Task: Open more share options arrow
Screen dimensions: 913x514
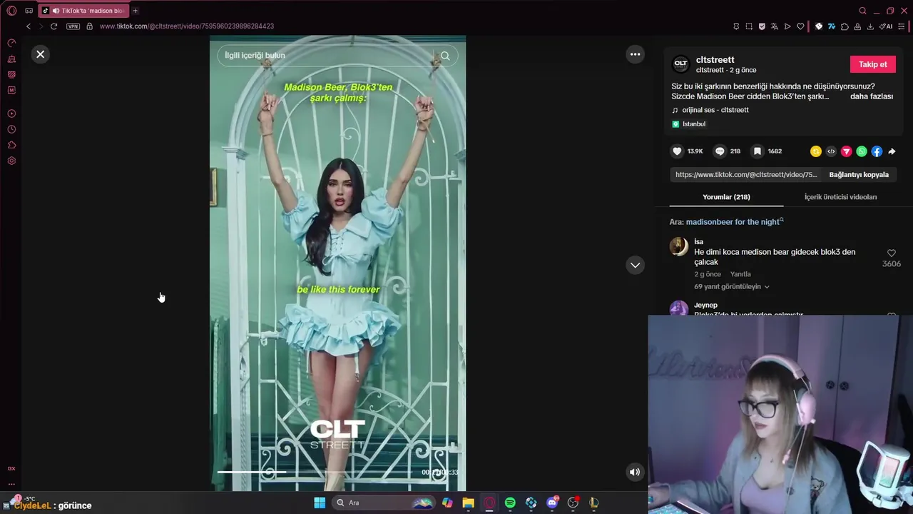Action: [892, 151]
